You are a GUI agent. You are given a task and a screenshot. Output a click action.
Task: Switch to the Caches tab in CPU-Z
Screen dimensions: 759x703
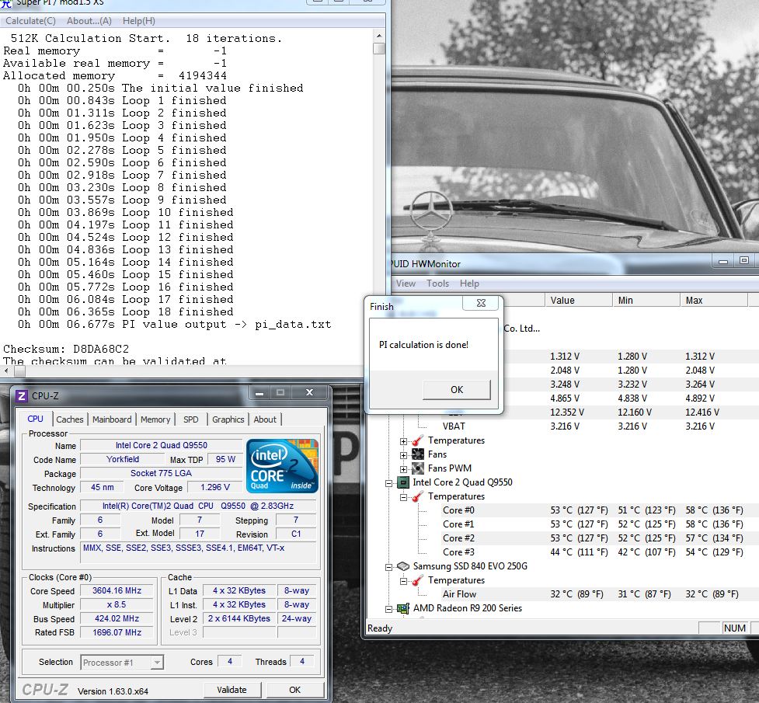point(70,419)
